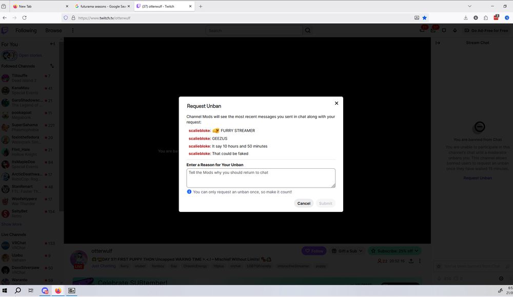The image size is (513, 297).
Task: Click the site padlock icon
Action: point(73,17)
